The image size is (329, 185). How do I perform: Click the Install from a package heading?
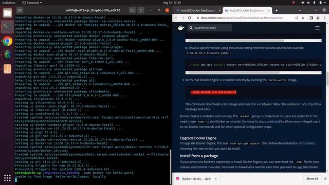[x=199, y=156]
